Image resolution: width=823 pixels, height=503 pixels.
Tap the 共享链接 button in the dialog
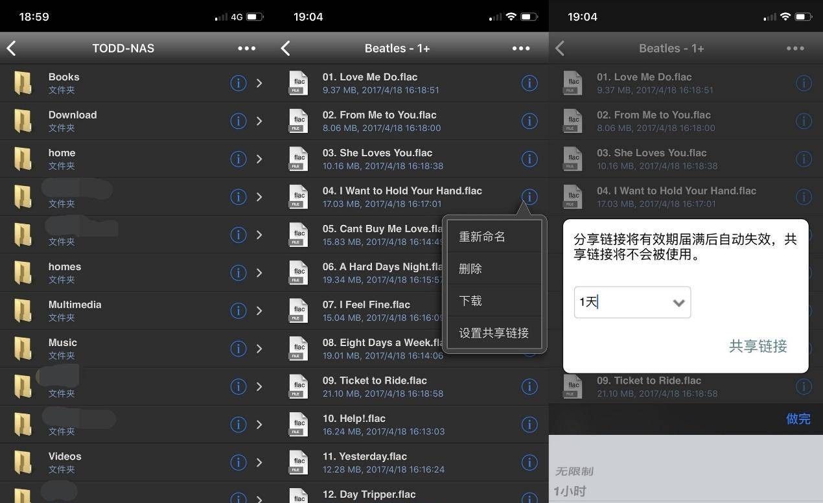pos(758,346)
